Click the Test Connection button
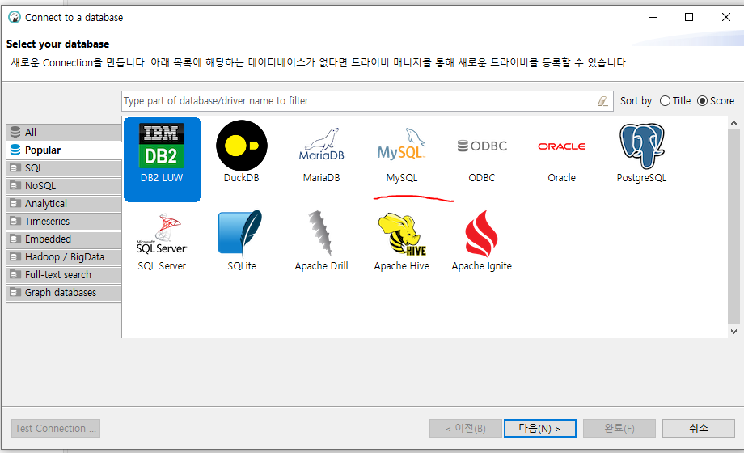 (x=56, y=428)
